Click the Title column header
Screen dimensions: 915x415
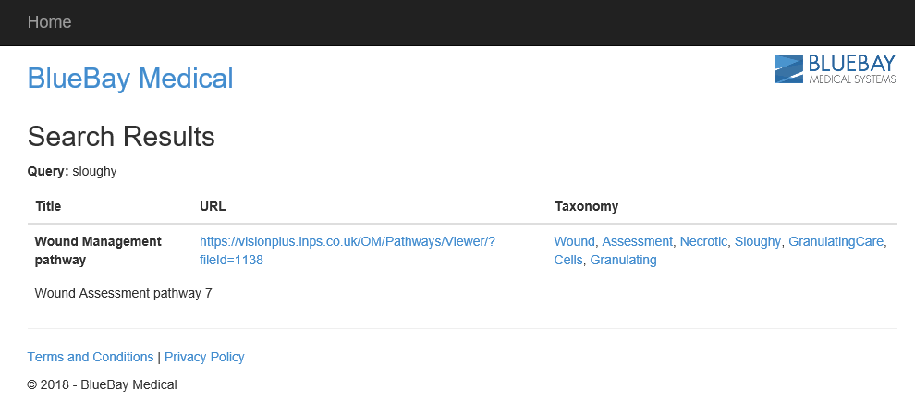(x=48, y=206)
